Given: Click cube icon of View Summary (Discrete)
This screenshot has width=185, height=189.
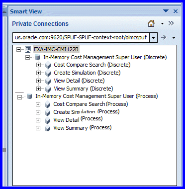Looking at the screenshot, I should pos(48,89).
